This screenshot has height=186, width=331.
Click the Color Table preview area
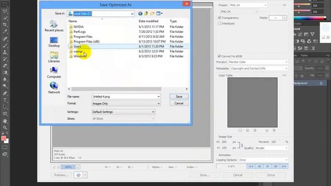[252, 102]
